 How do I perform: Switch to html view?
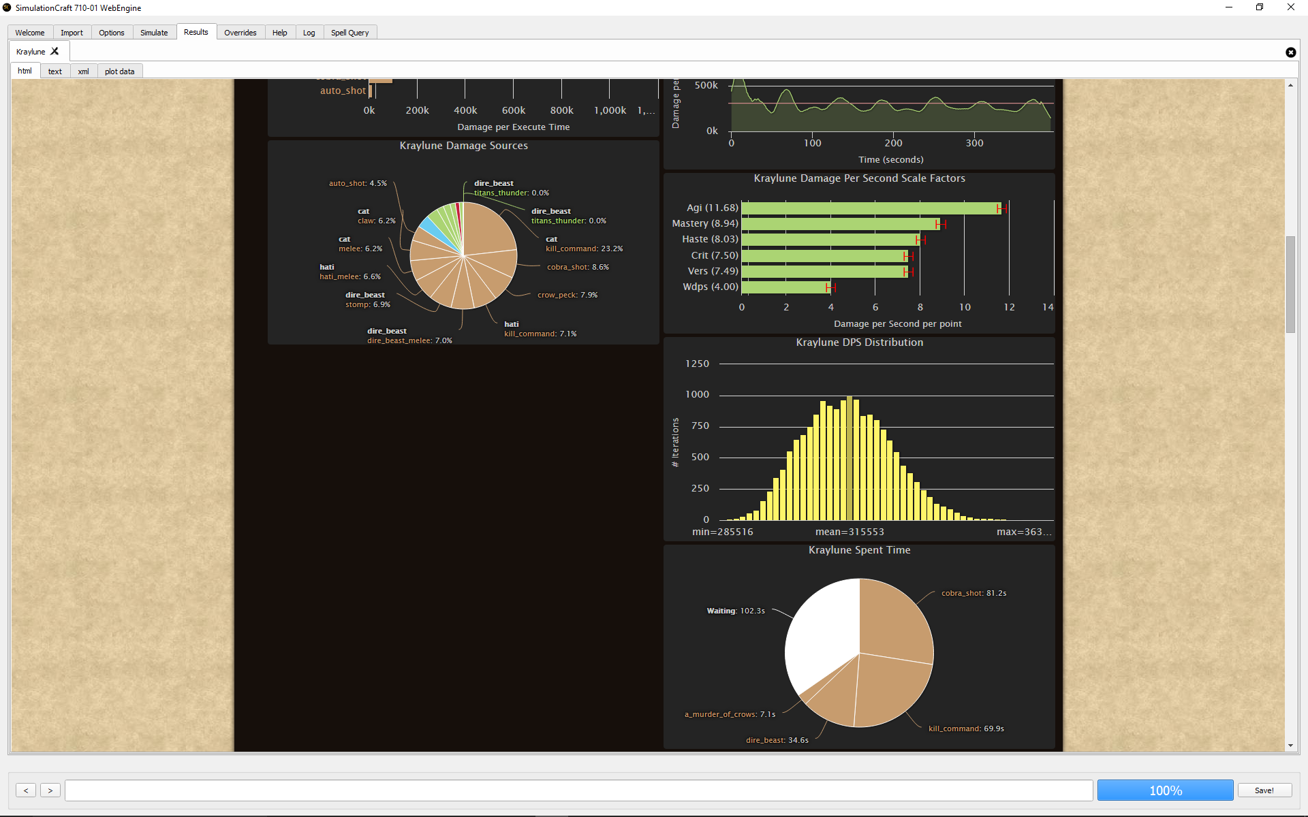point(25,71)
